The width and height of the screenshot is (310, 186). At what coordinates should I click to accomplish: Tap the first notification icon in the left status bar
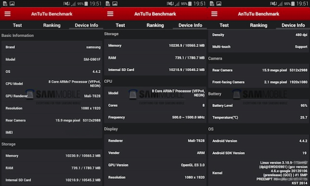[x=5, y=3]
